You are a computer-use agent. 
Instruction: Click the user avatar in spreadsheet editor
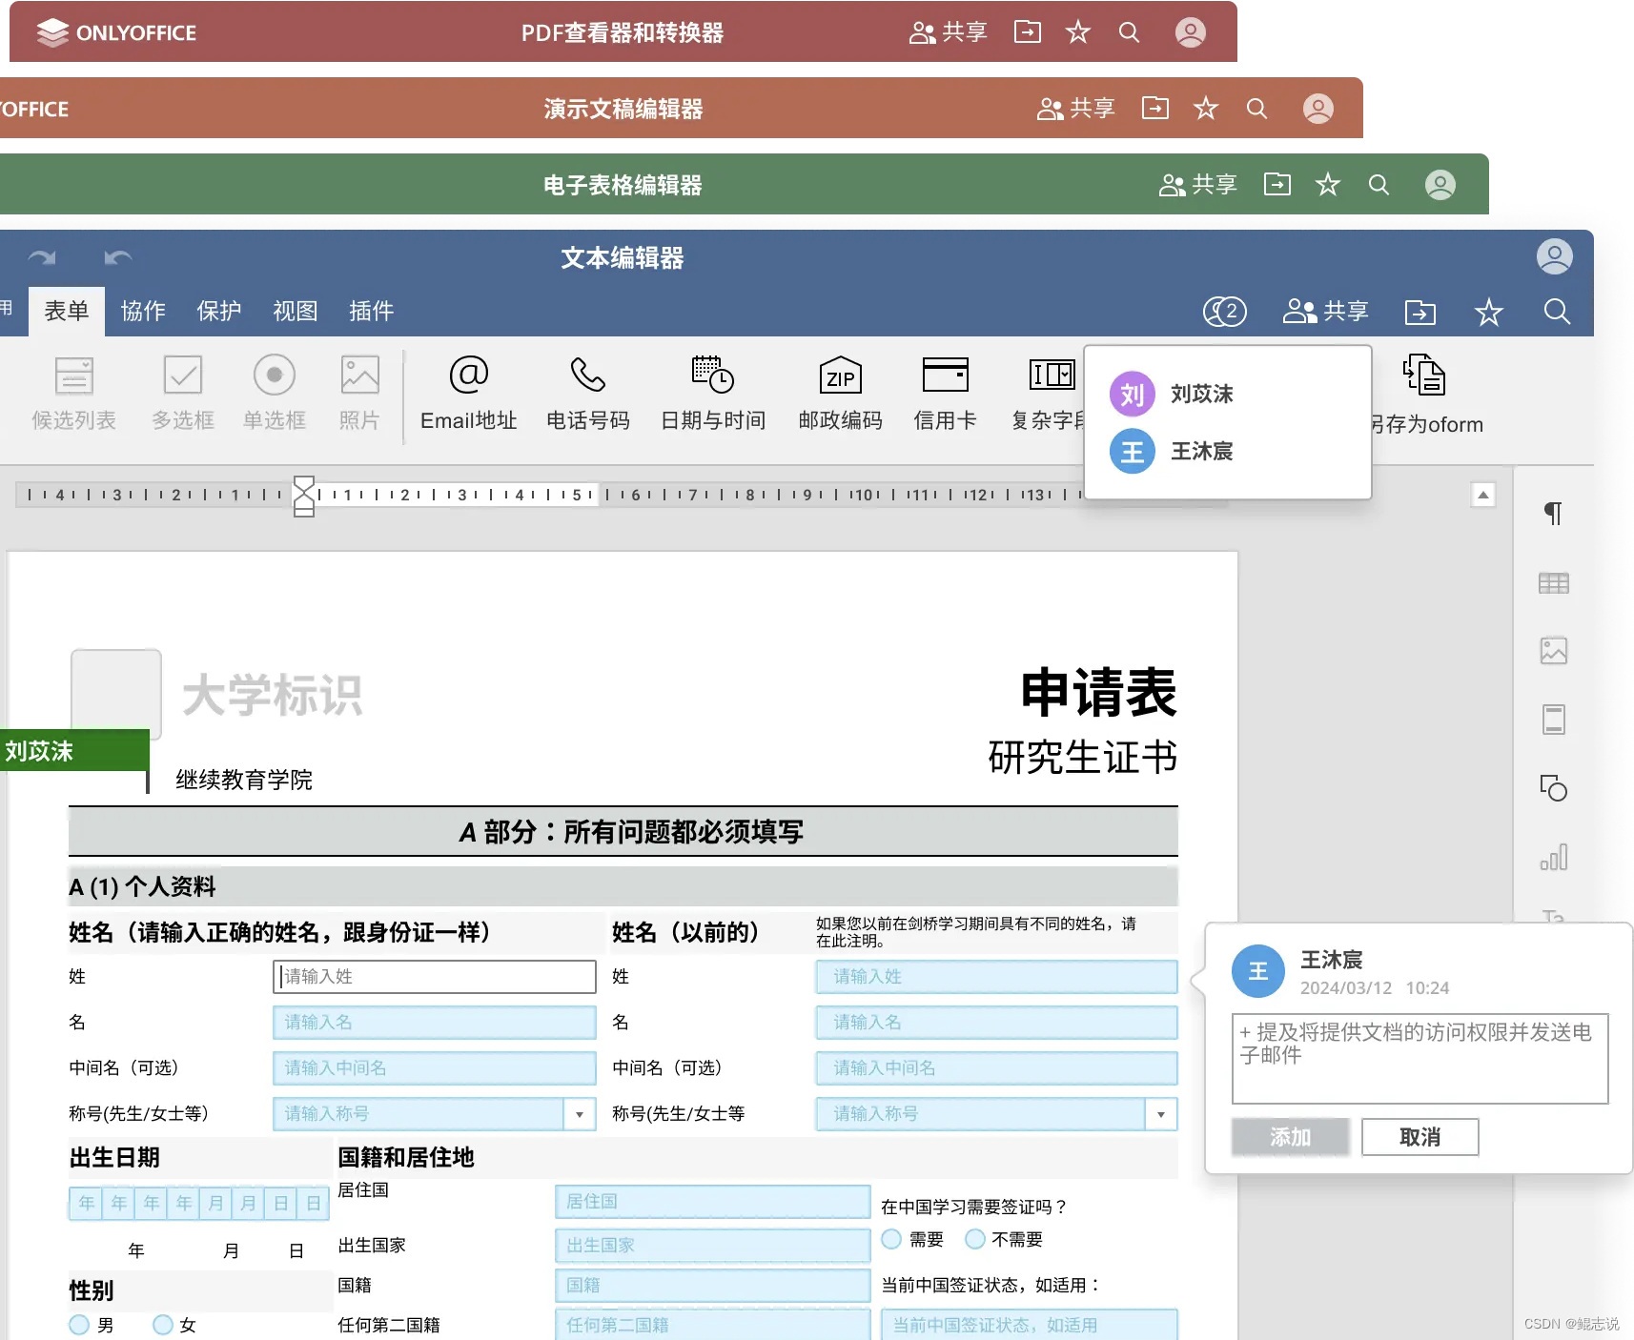pyautogui.click(x=1440, y=185)
